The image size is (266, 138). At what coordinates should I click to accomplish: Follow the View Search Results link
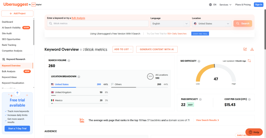click(x=207, y=120)
